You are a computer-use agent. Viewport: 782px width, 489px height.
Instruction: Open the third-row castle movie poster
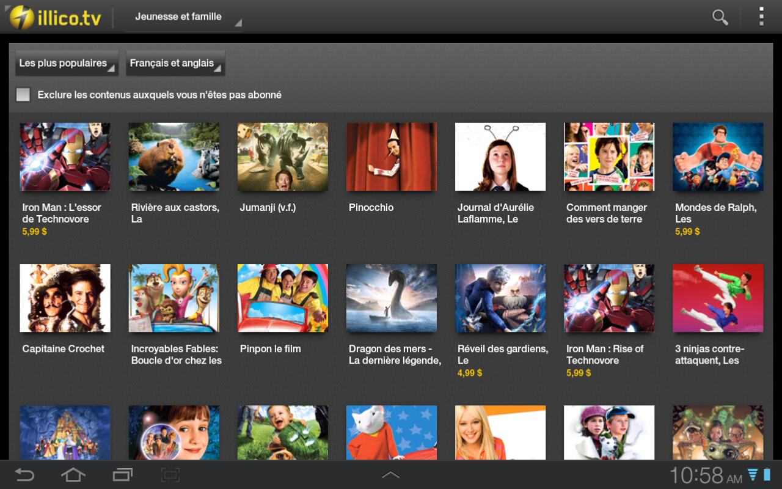[x=65, y=432]
